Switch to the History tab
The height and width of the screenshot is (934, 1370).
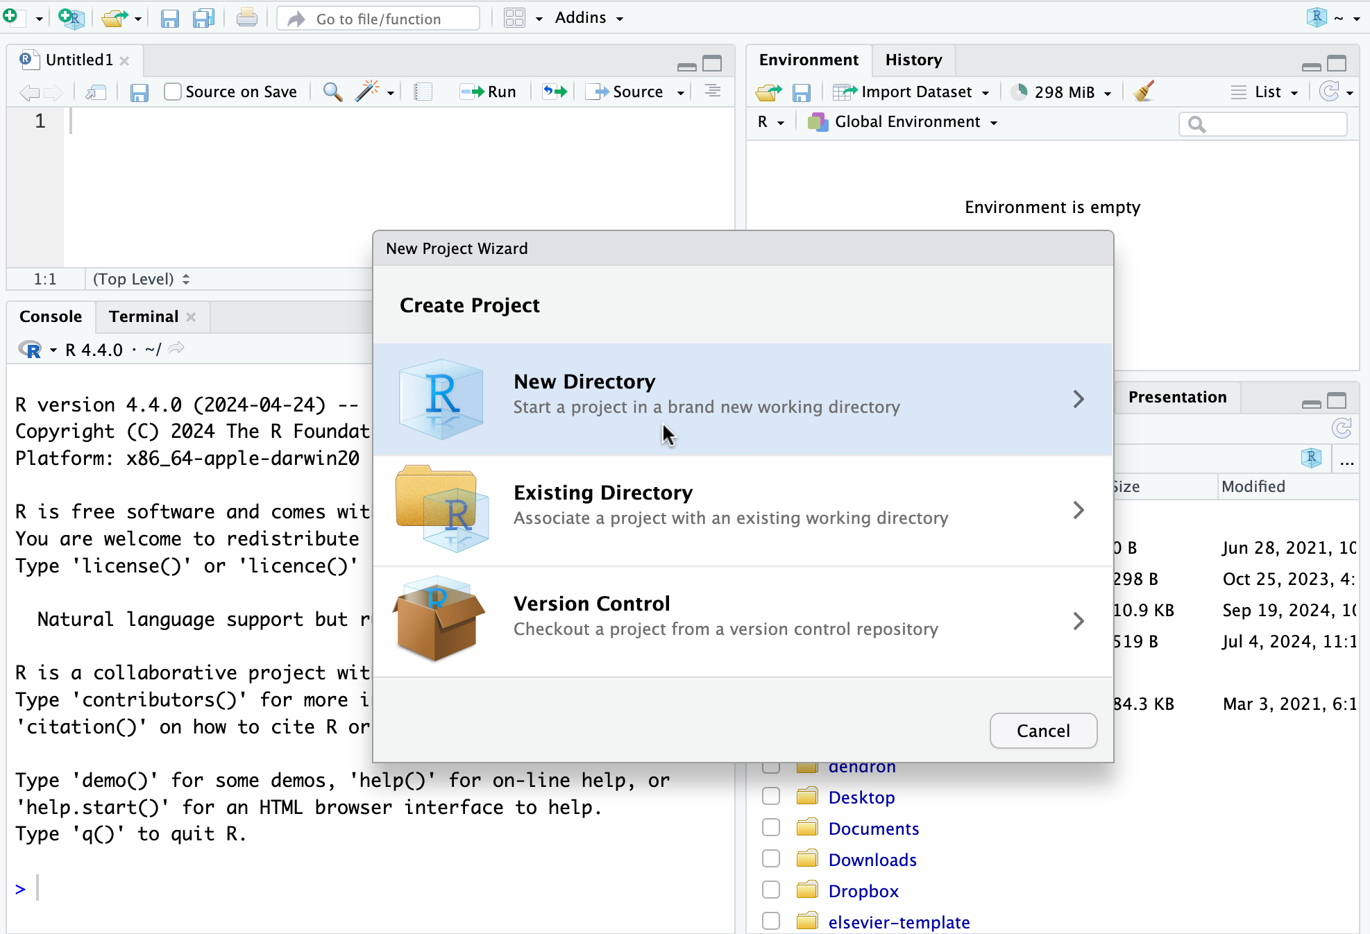(x=913, y=60)
